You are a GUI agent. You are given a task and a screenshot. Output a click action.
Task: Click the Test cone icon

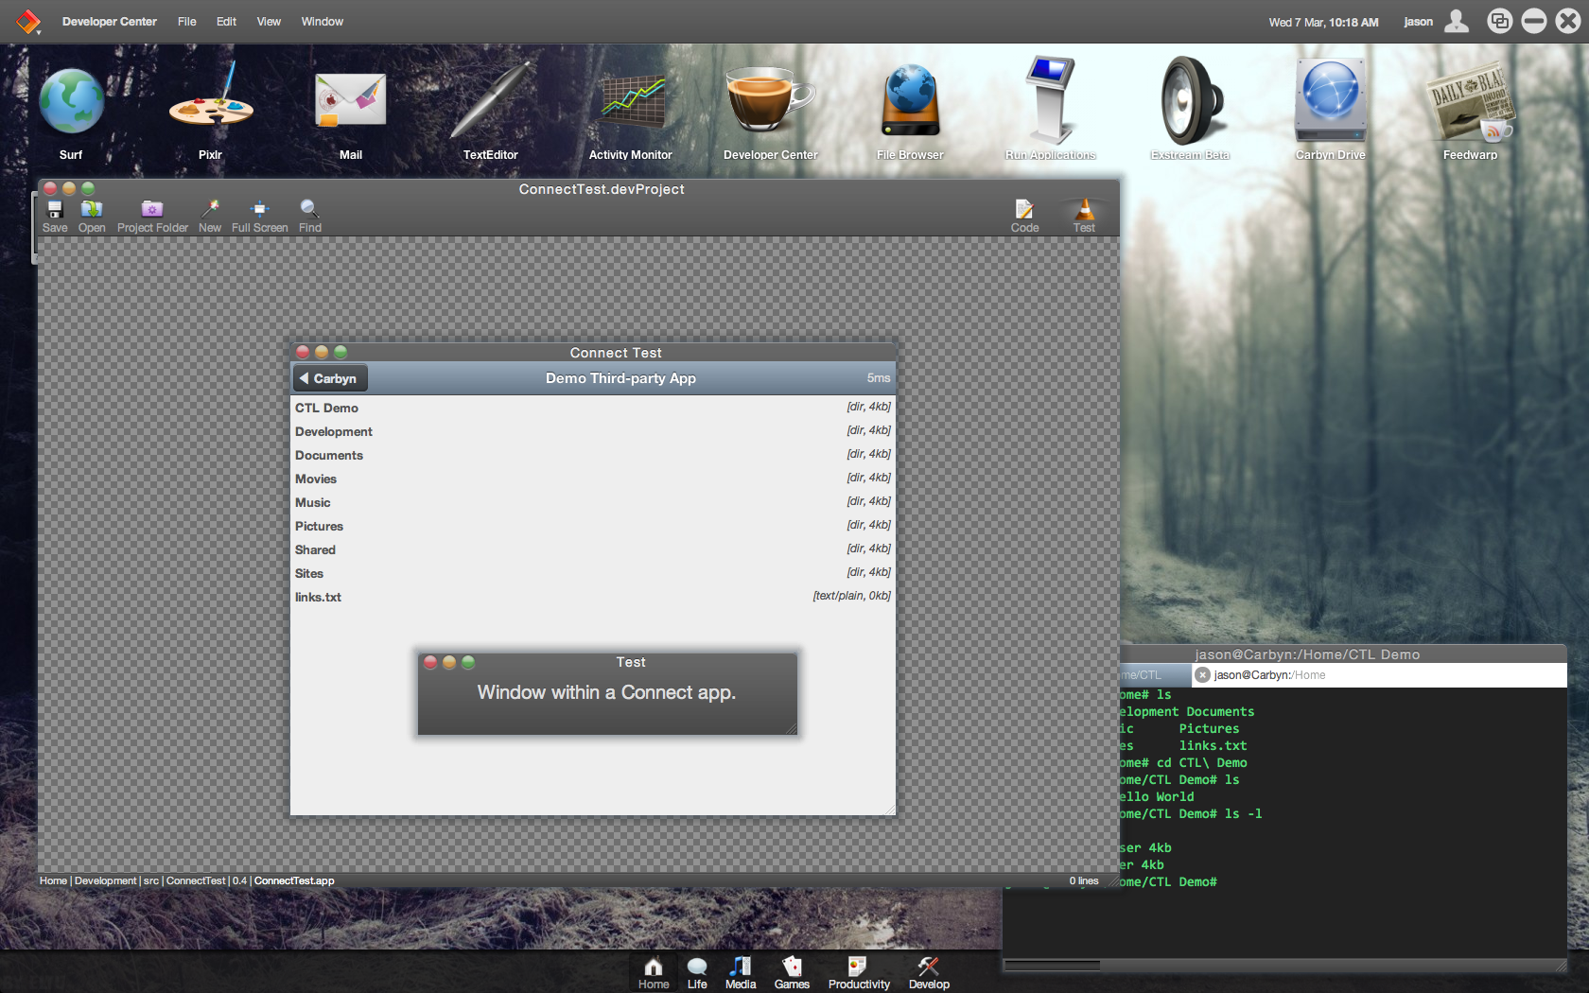[1085, 217]
